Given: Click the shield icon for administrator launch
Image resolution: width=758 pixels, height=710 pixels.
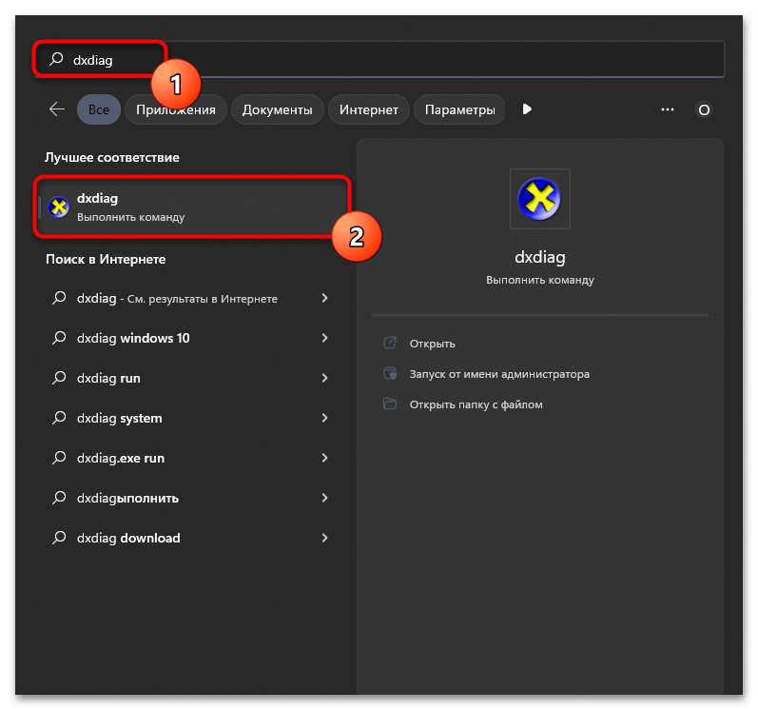Looking at the screenshot, I should 390,373.
